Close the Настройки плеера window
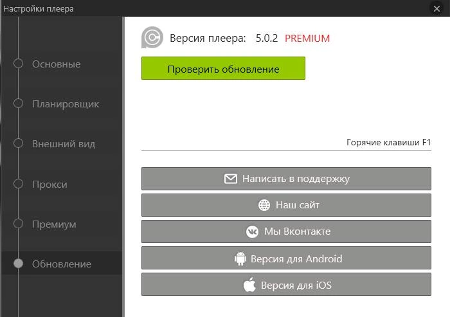The height and width of the screenshot is (317, 450). (x=437, y=8)
